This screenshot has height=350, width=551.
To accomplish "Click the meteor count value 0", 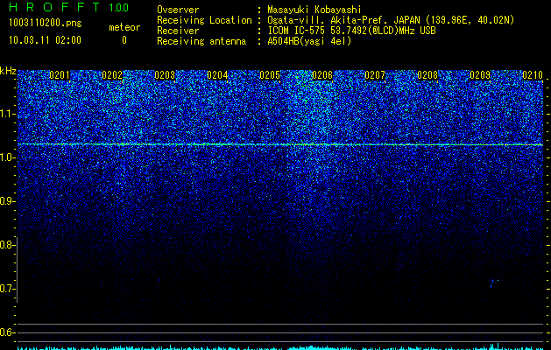I will 124,40.
